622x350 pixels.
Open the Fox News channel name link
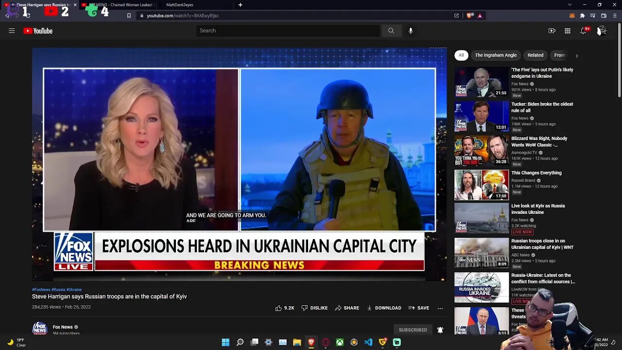pyautogui.click(x=63, y=327)
